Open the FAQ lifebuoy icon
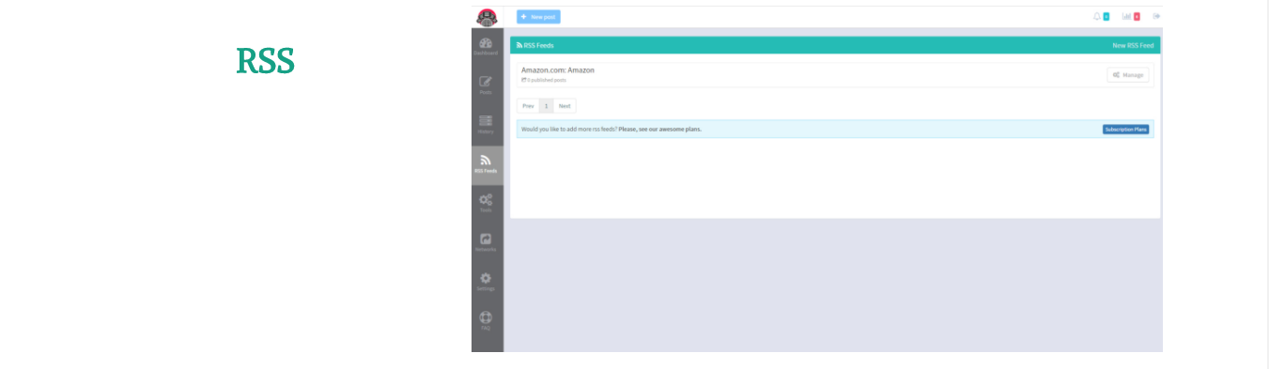Screen dimensions: 1269x369 pos(486,320)
